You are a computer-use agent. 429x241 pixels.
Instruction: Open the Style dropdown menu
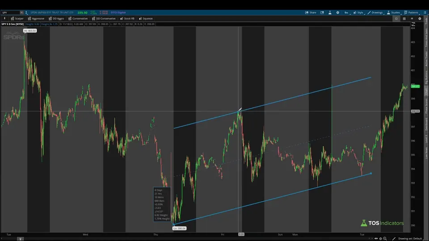pos(358,12)
